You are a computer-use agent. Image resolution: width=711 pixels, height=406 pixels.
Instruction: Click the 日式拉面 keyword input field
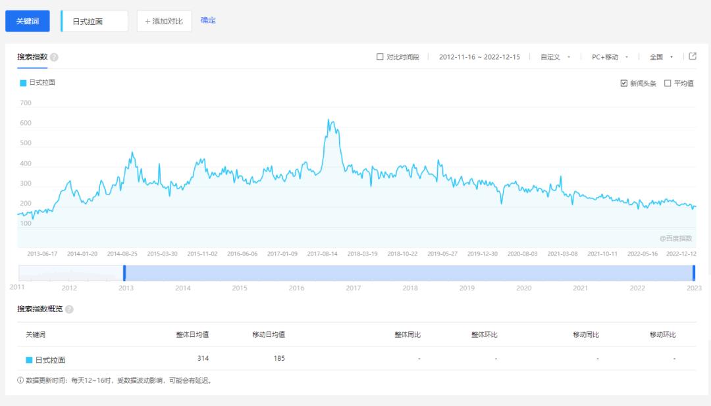tap(94, 20)
